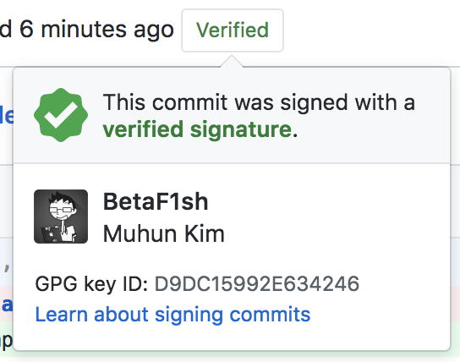
Task: Click the red removed diff line at left edge
Action: coord(6,304)
